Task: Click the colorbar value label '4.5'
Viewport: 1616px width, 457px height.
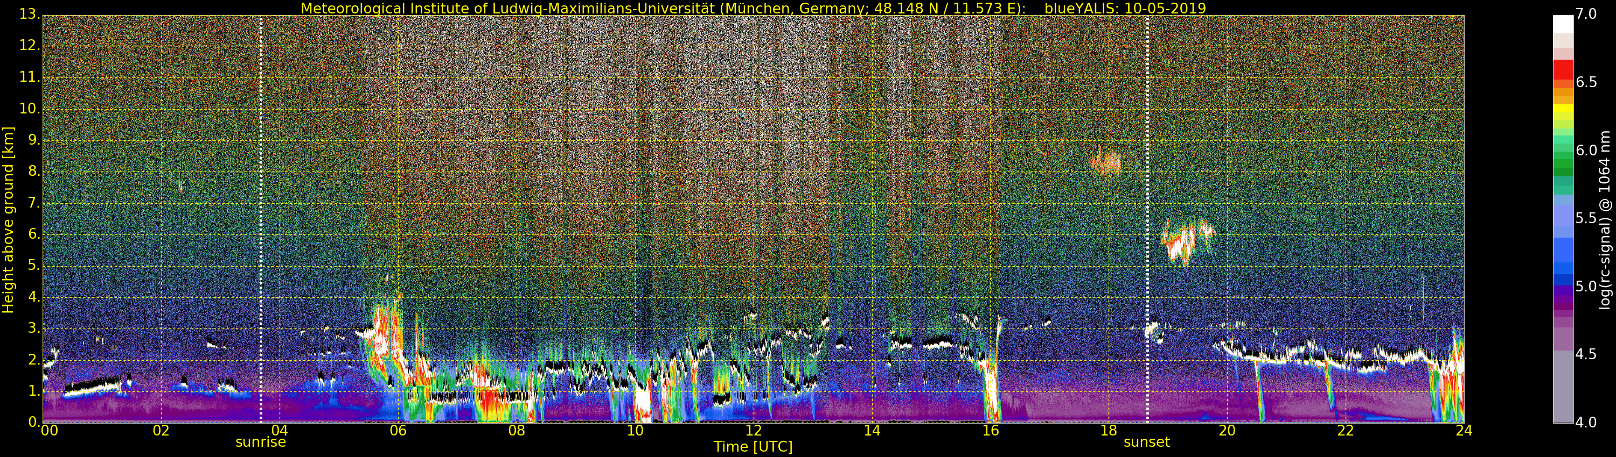Action: point(1585,354)
